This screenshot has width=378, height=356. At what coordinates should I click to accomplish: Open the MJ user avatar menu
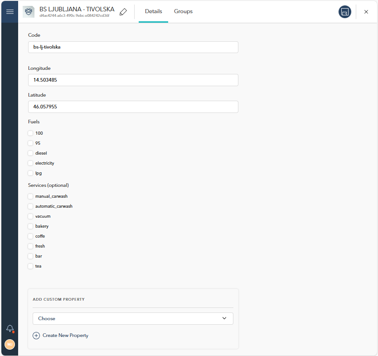(x=10, y=344)
